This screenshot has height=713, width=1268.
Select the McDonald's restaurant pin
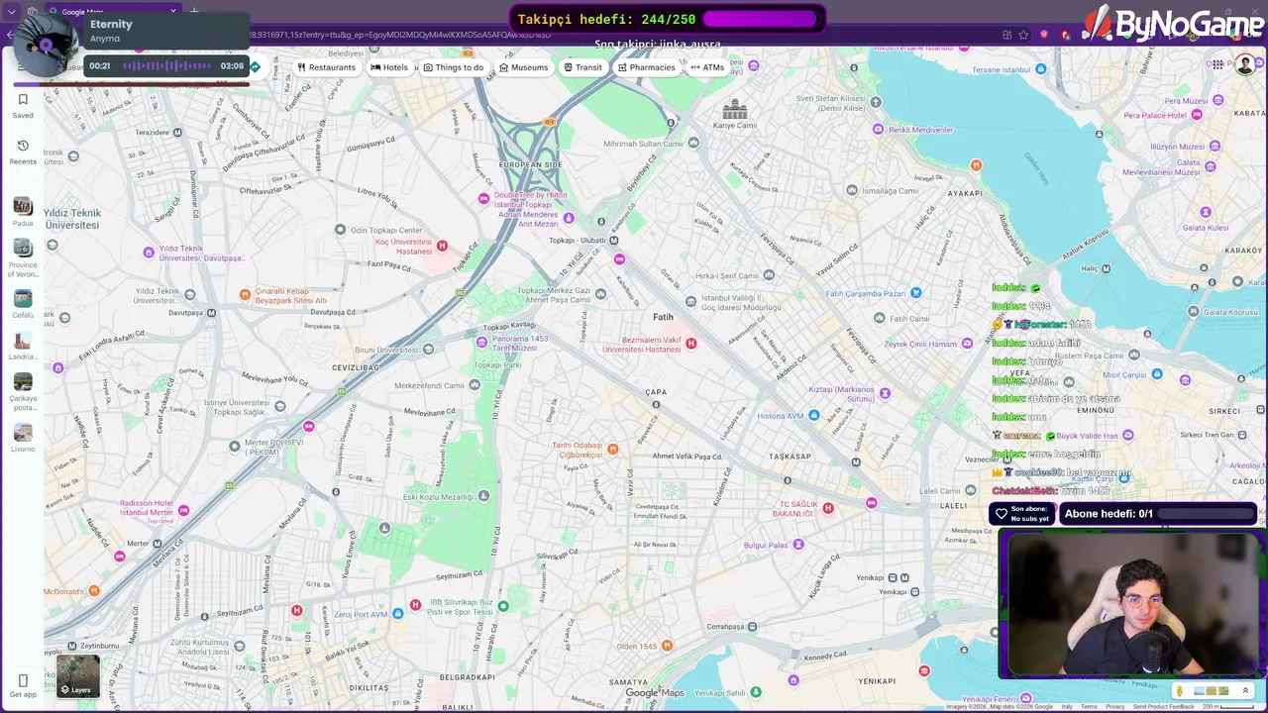(x=94, y=591)
